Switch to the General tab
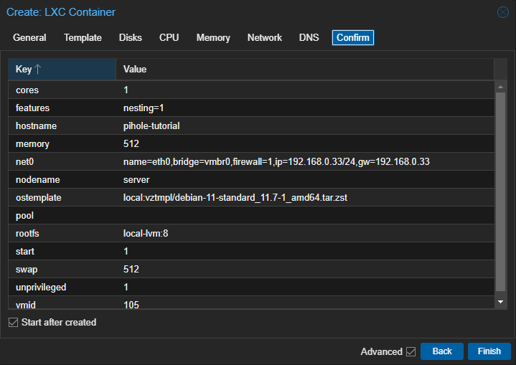The image size is (516, 365). pyautogui.click(x=29, y=38)
